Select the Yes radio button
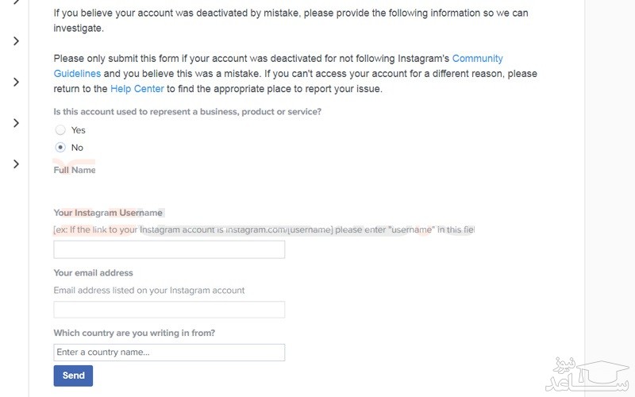This screenshot has width=635, height=397. tap(60, 130)
